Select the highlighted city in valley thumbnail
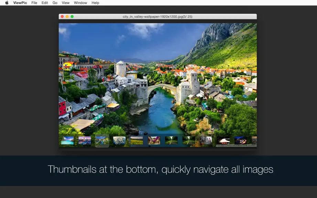The height and width of the screenshot is (198, 317). coord(102,140)
